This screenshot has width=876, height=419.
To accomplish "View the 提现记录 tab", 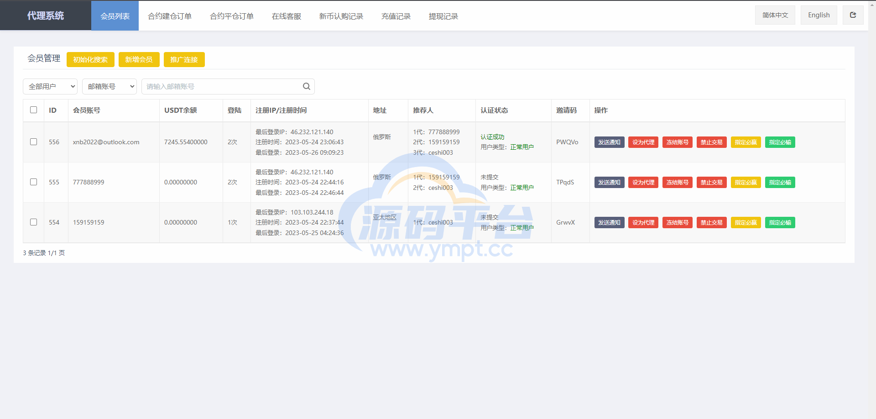I will [x=443, y=16].
